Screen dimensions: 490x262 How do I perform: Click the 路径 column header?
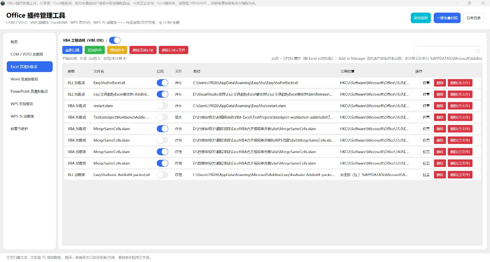(x=196, y=71)
